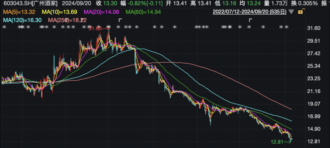The height and width of the screenshot is (148, 330).
Task: Click the yellow padlock icon
Action: click(x=301, y=12)
